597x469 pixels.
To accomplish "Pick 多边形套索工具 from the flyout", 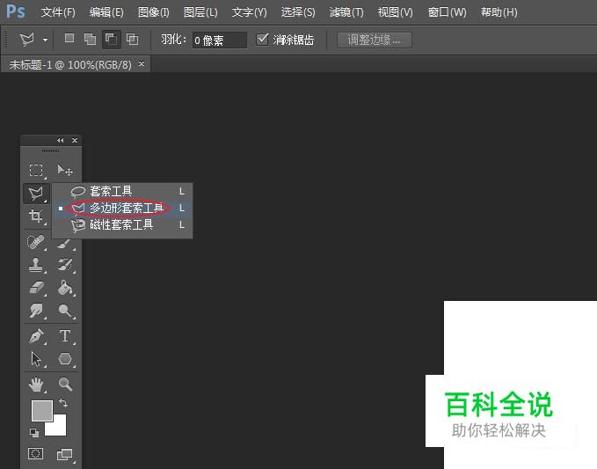I will pos(122,208).
